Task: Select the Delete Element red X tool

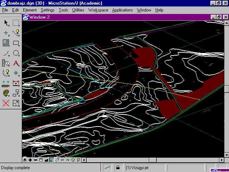Action: (6, 104)
